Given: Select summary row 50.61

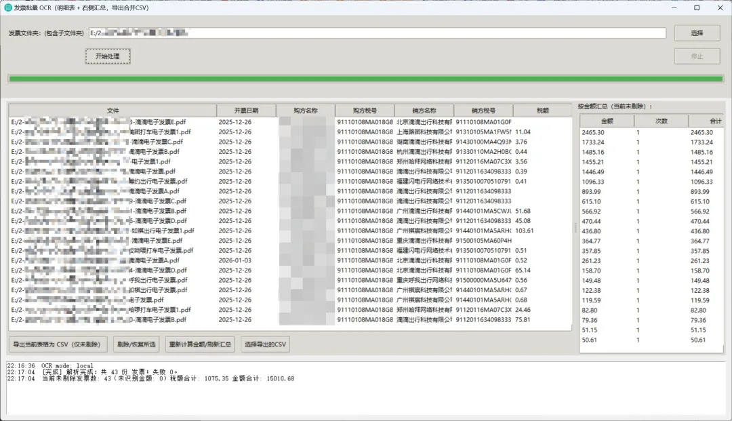Looking at the screenshot, I should 652,340.
